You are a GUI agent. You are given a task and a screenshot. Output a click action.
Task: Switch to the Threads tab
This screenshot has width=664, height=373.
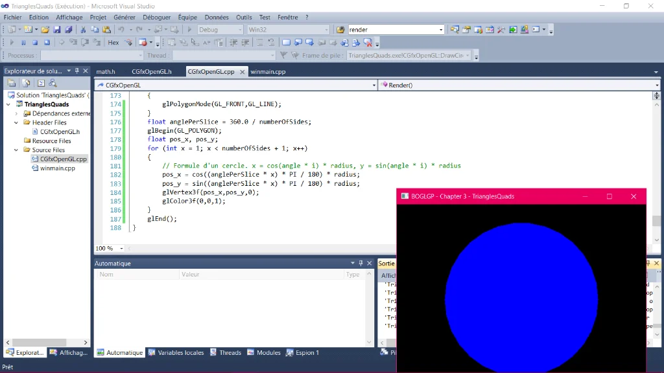point(226,352)
